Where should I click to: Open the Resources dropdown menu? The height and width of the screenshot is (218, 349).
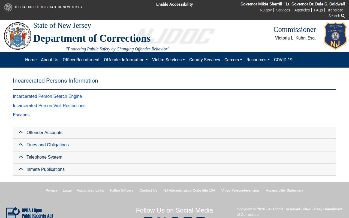click(258, 60)
